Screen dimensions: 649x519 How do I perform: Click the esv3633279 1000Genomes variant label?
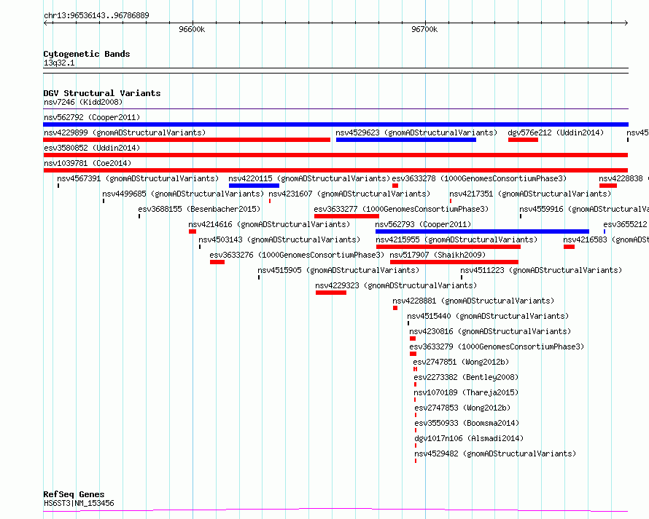click(497, 346)
